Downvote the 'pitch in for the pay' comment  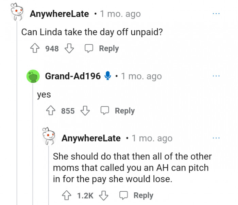pos(104,195)
